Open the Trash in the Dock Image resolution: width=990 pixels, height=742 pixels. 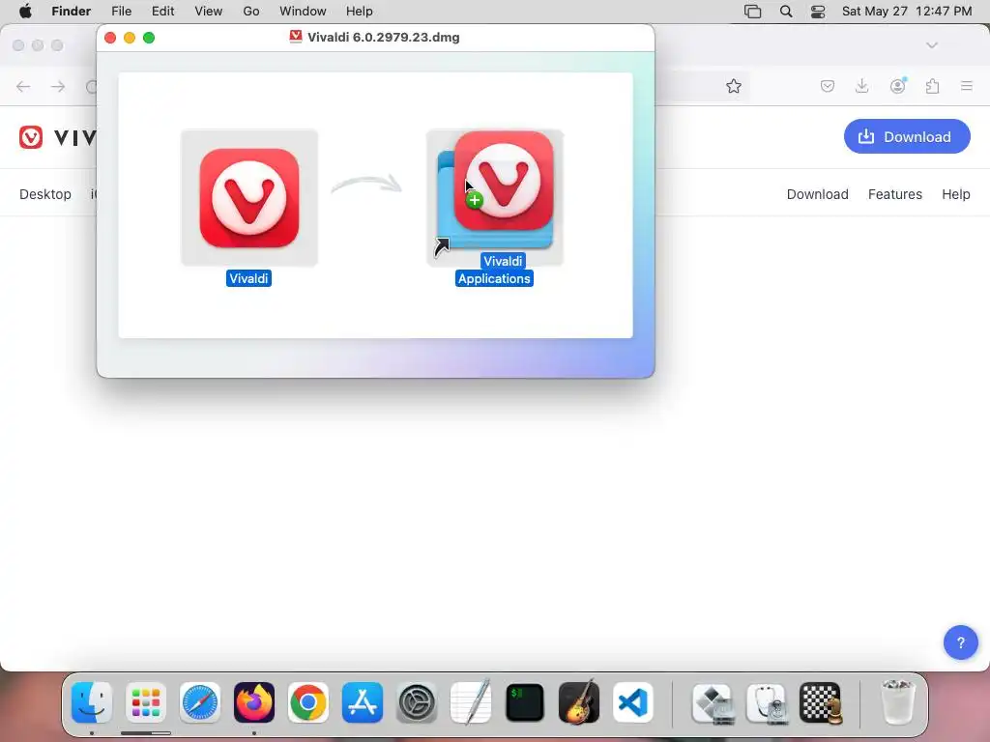(x=898, y=702)
